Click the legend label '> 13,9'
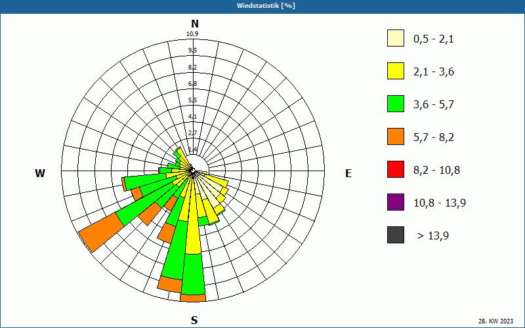This screenshot has width=525, height=328. point(433,236)
